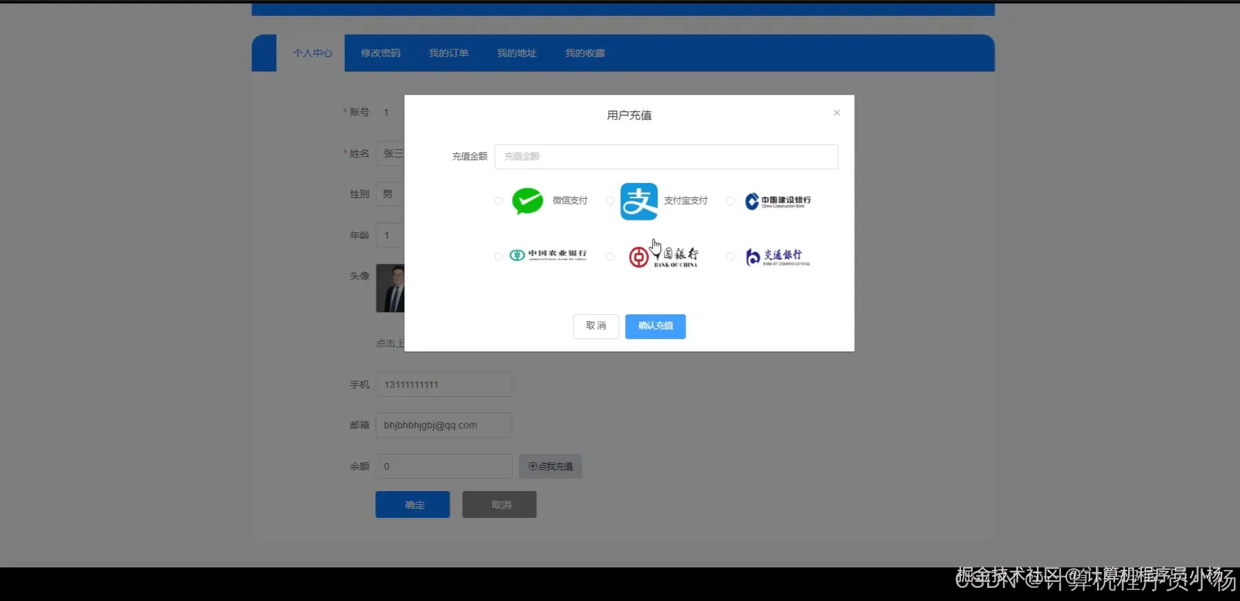The width and height of the screenshot is (1240, 601).
Task: Select the Bank of China radio button
Action: point(610,256)
